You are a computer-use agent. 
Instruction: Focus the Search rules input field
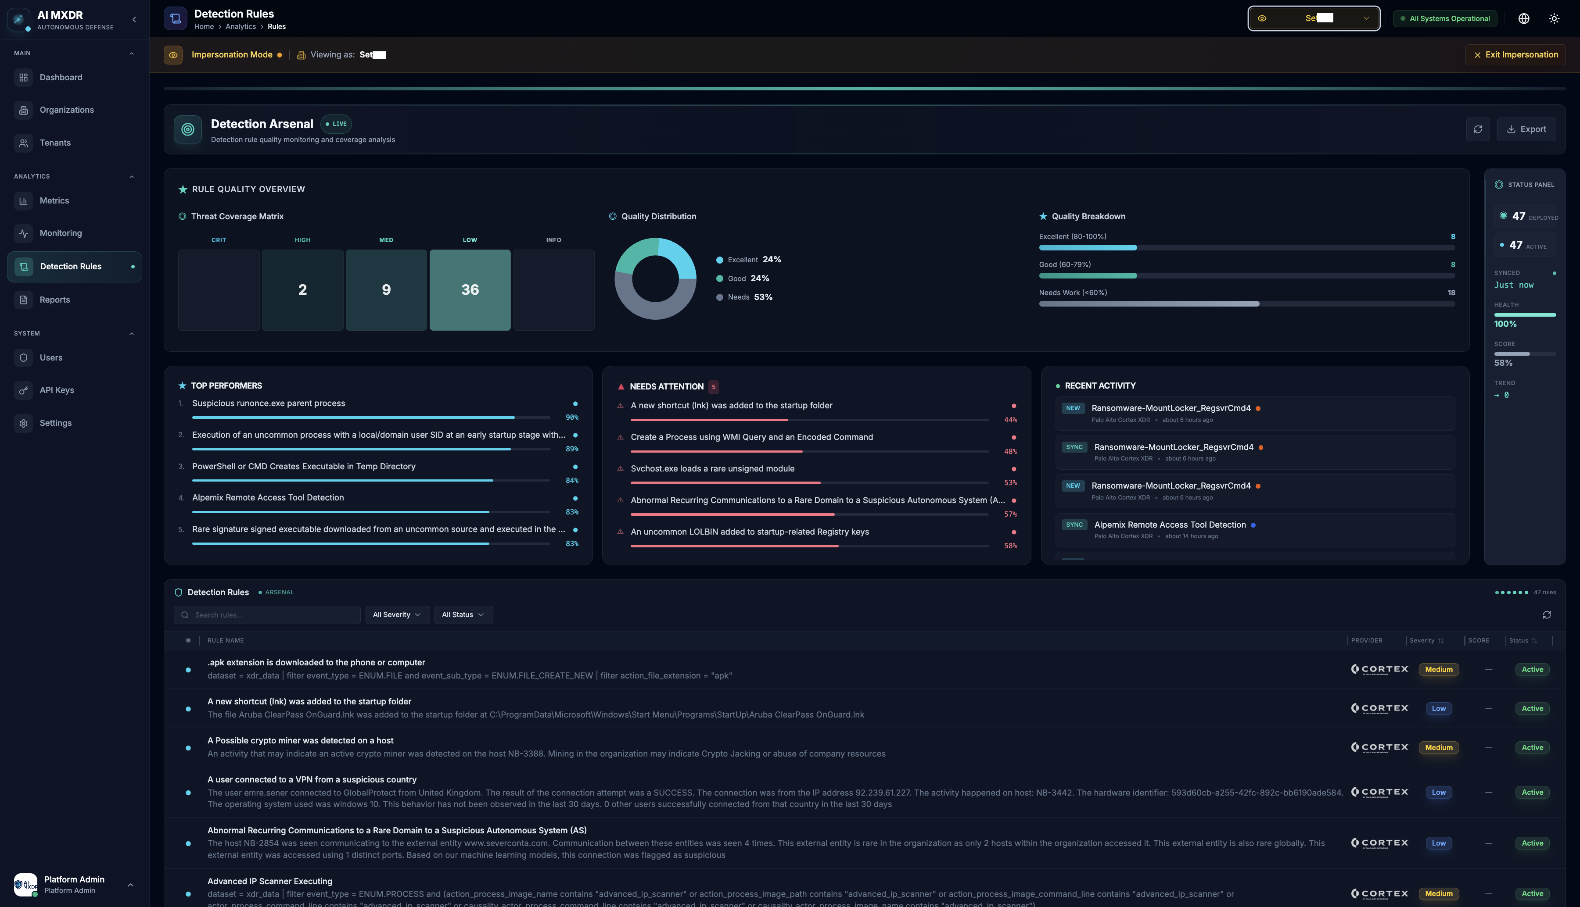click(x=267, y=615)
